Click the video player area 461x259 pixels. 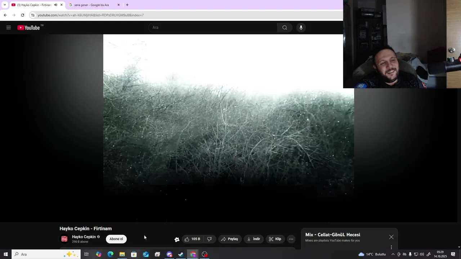point(228,128)
